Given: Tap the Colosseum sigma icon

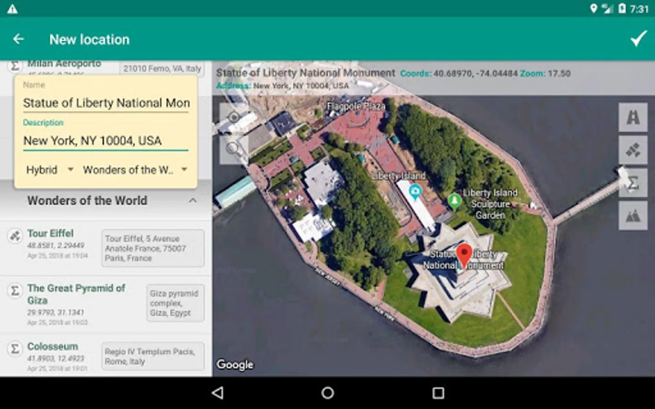Looking at the screenshot, I should click(15, 349).
